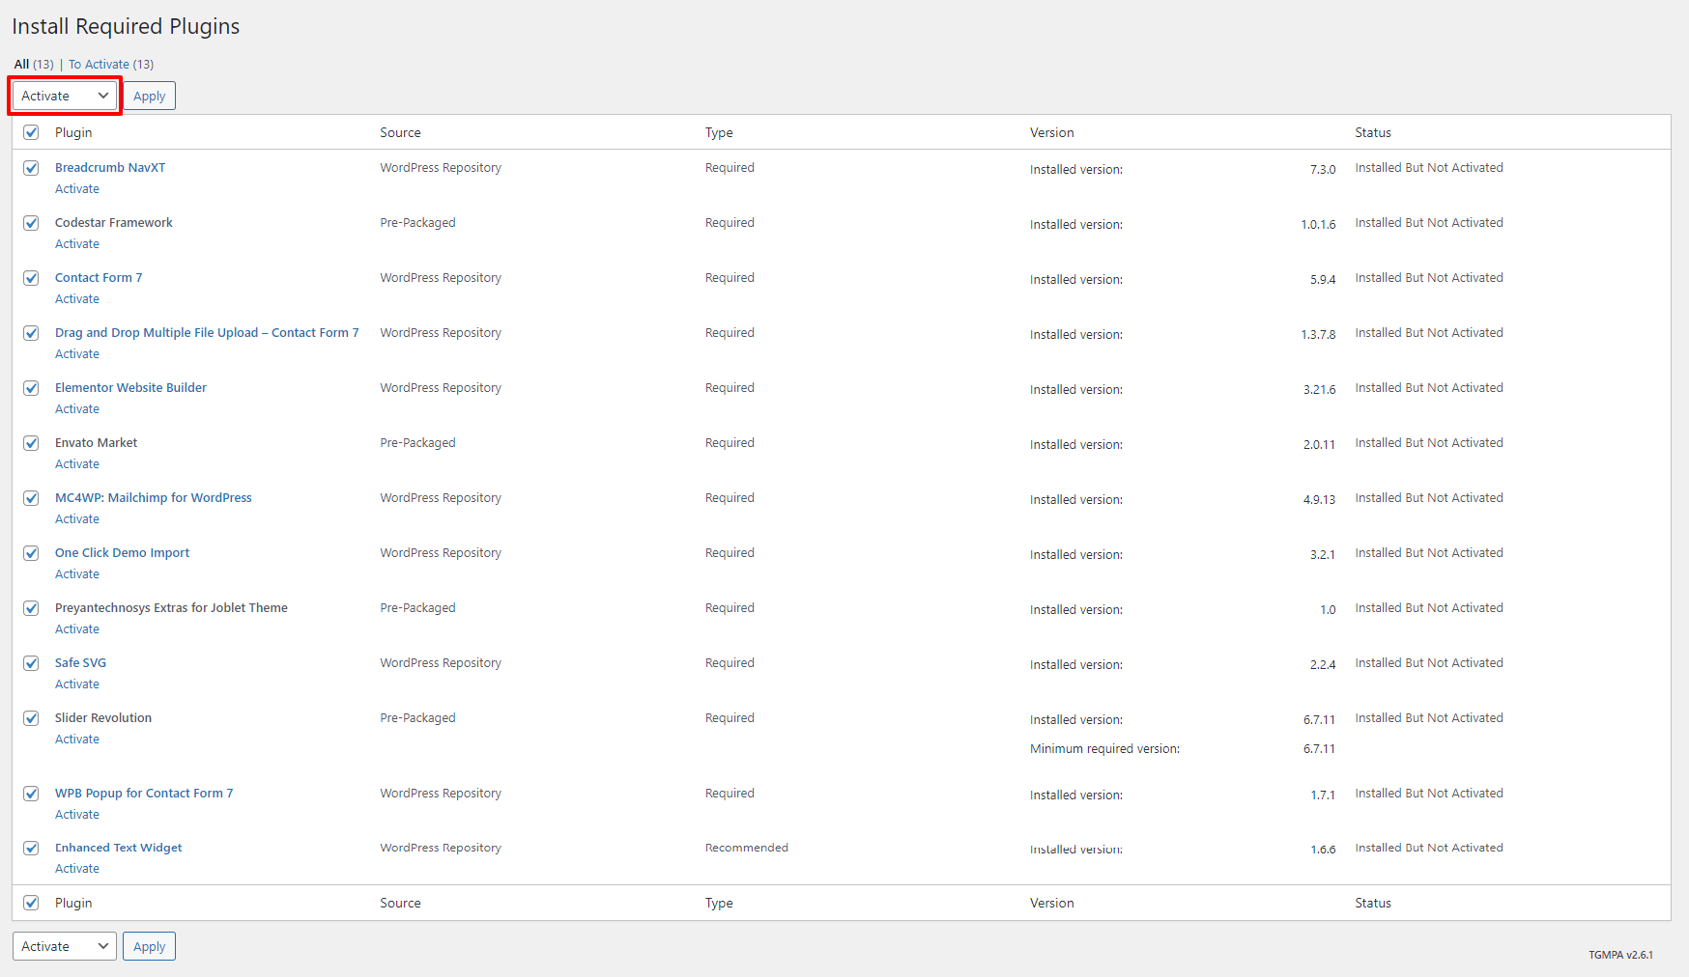Click the Envato Market plugin name
The width and height of the screenshot is (1689, 977).
coord(97,443)
